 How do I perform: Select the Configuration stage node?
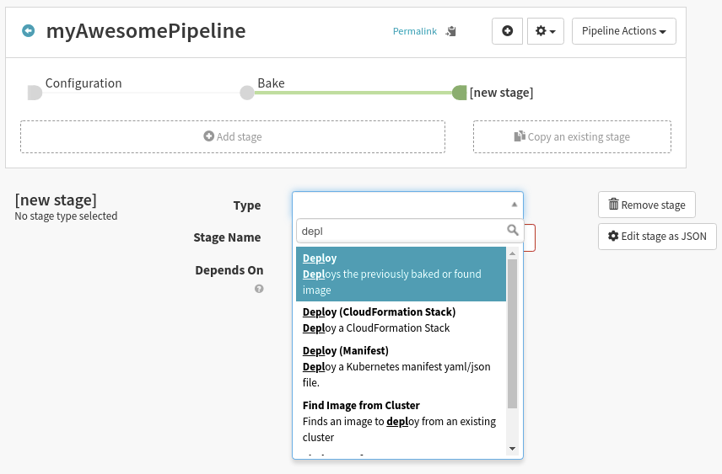click(x=35, y=93)
